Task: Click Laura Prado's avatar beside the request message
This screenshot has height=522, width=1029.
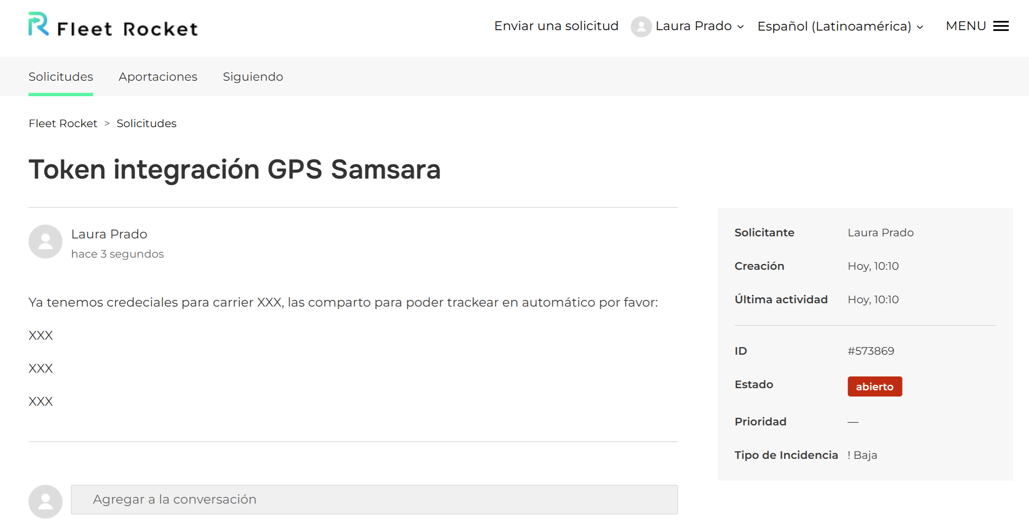Action: pos(45,242)
